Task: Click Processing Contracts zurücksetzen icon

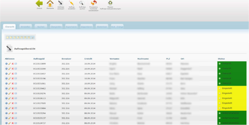Action: pos(93,4)
